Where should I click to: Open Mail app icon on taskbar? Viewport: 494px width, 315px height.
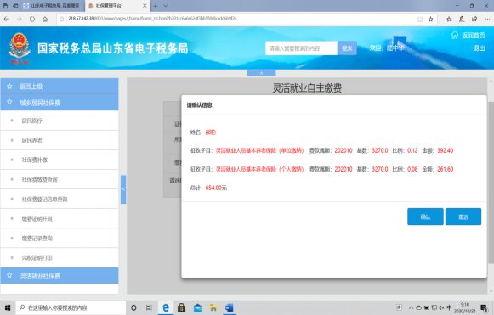(197, 307)
